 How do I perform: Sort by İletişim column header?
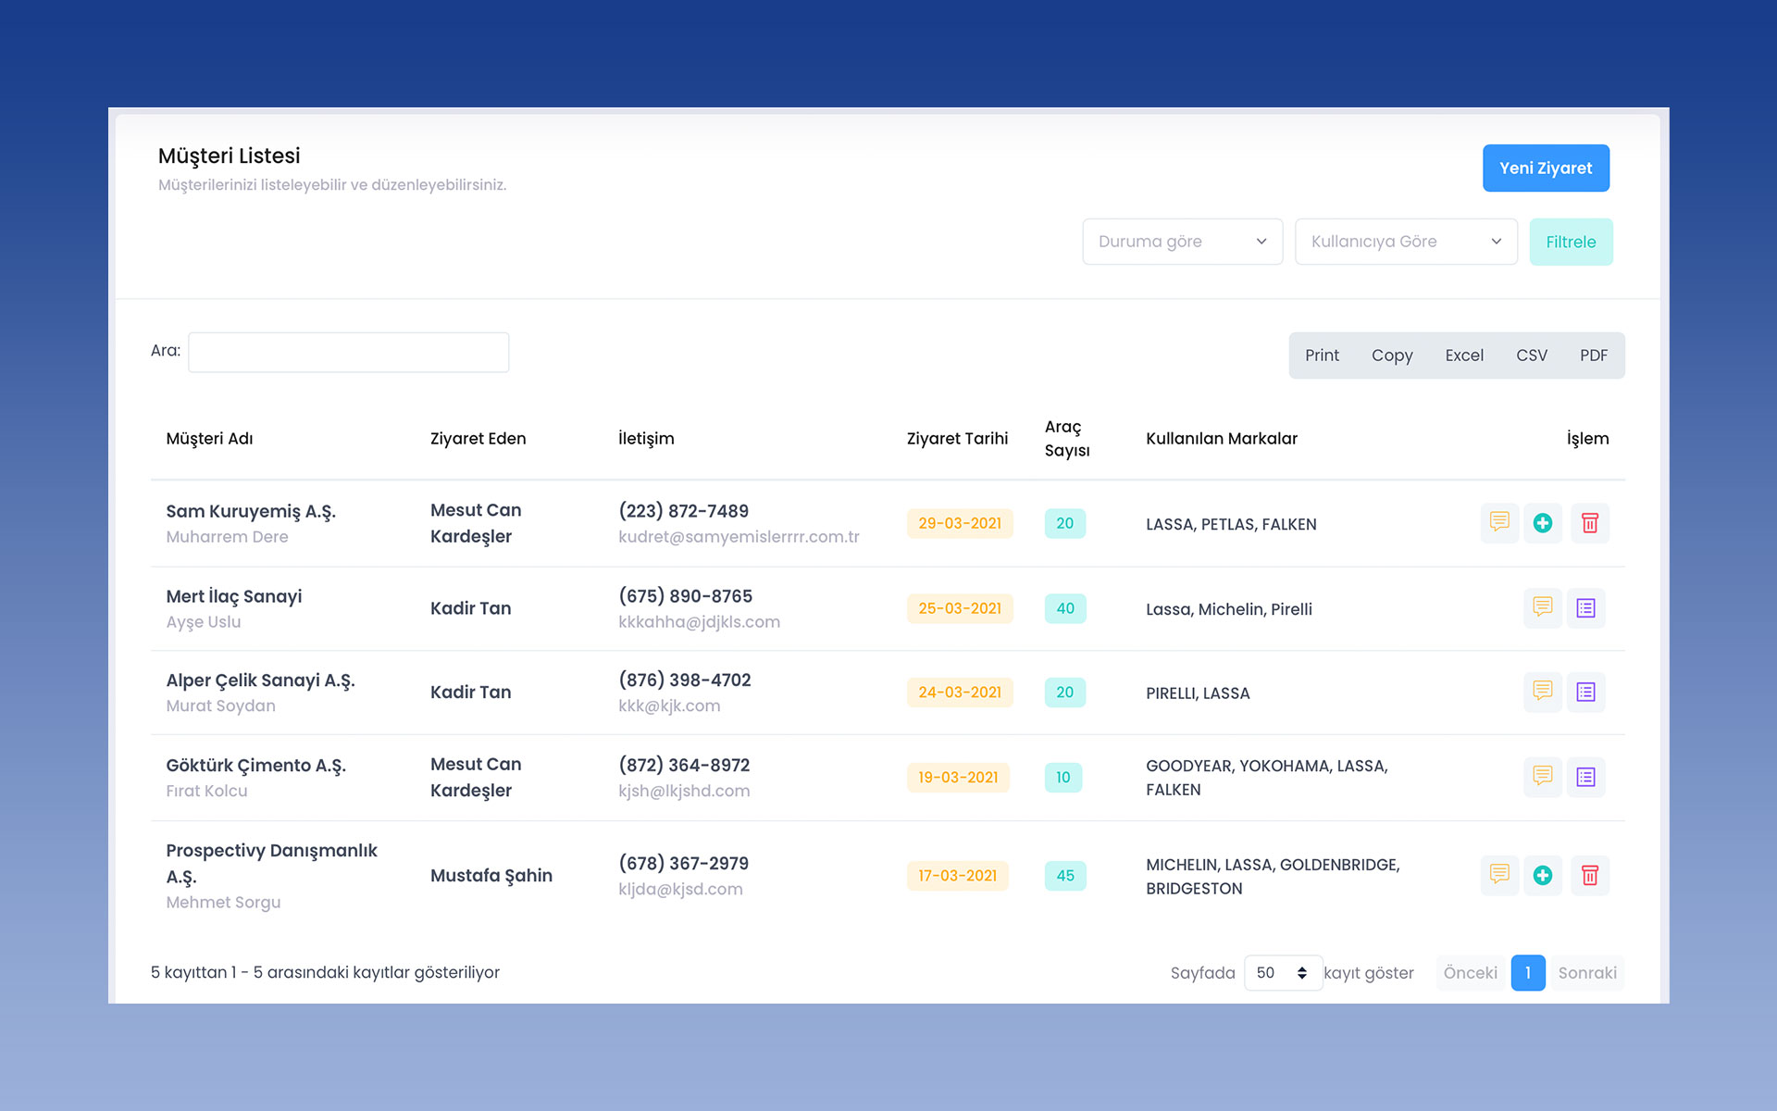[646, 439]
